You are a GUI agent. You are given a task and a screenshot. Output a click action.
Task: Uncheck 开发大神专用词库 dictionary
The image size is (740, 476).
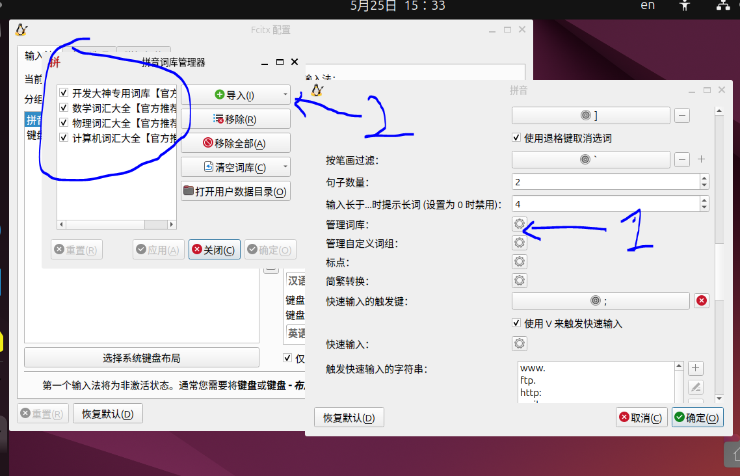[x=64, y=92]
